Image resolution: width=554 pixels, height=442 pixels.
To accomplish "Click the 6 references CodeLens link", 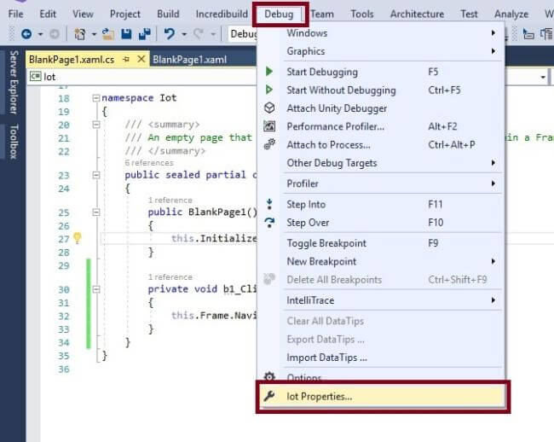I will pyautogui.click(x=149, y=163).
